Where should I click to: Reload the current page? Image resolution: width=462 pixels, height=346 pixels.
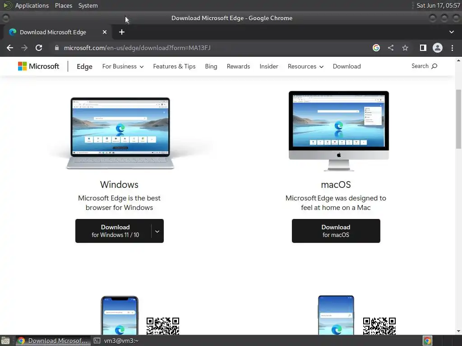pos(39,48)
